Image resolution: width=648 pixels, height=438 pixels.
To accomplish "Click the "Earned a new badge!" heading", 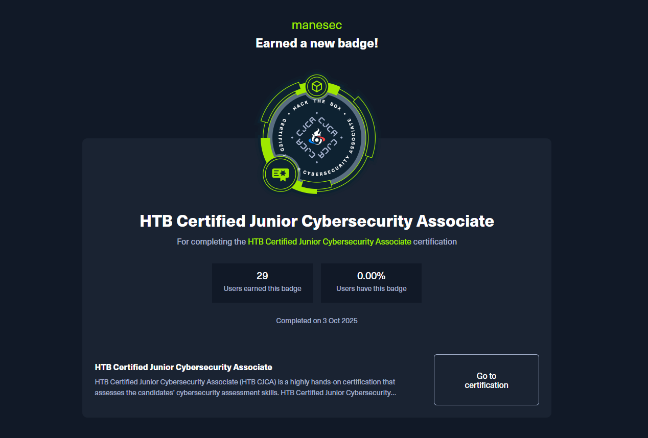I will (x=316, y=43).
